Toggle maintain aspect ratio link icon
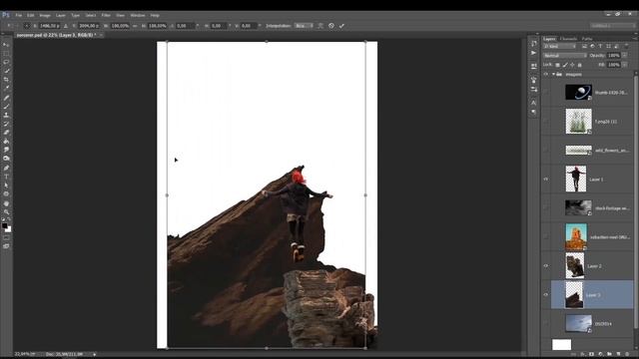 (x=135, y=26)
